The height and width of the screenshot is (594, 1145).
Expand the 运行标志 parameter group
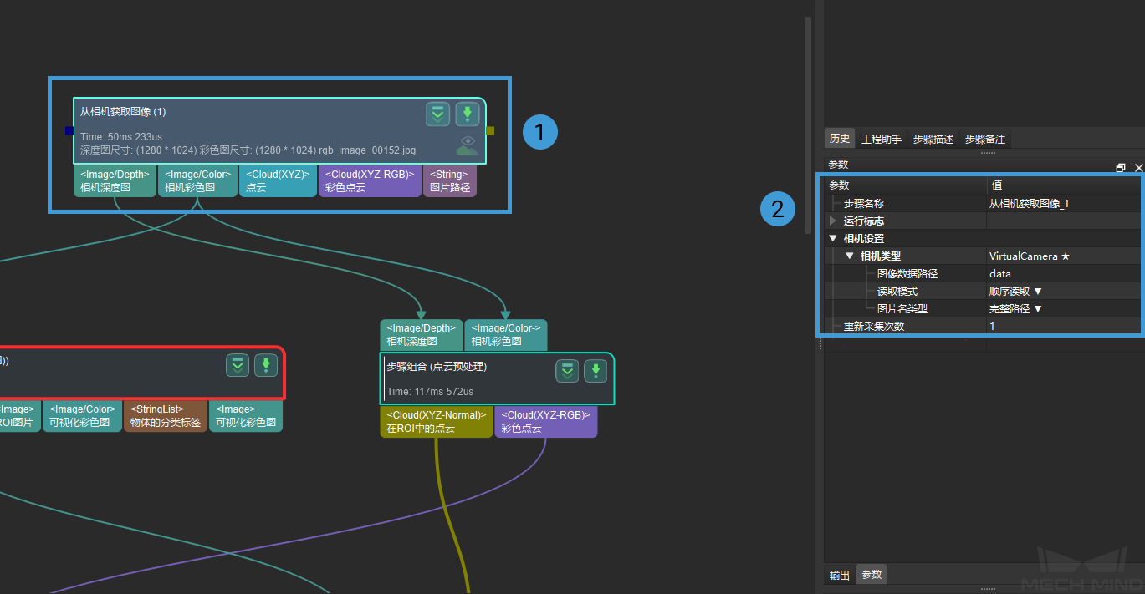pyautogui.click(x=832, y=221)
